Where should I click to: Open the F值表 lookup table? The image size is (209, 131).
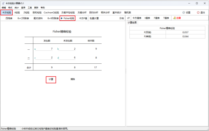[x=157, y=18]
